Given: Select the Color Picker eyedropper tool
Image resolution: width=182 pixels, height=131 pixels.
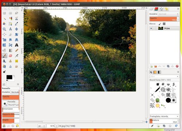Looking at the screenshot, I should coord(16,24).
